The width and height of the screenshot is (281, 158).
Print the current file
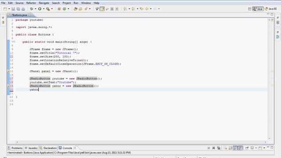point(23,9)
